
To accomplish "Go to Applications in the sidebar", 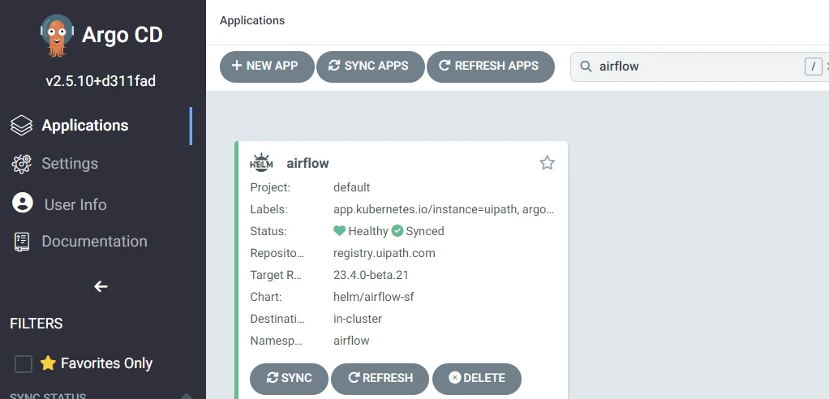I will [x=84, y=126].
